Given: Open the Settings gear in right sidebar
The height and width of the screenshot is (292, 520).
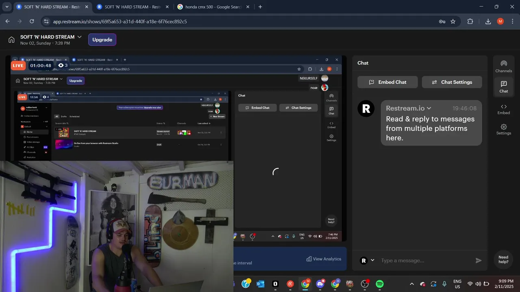Looking at the screenshot, I should click(504, 129).
